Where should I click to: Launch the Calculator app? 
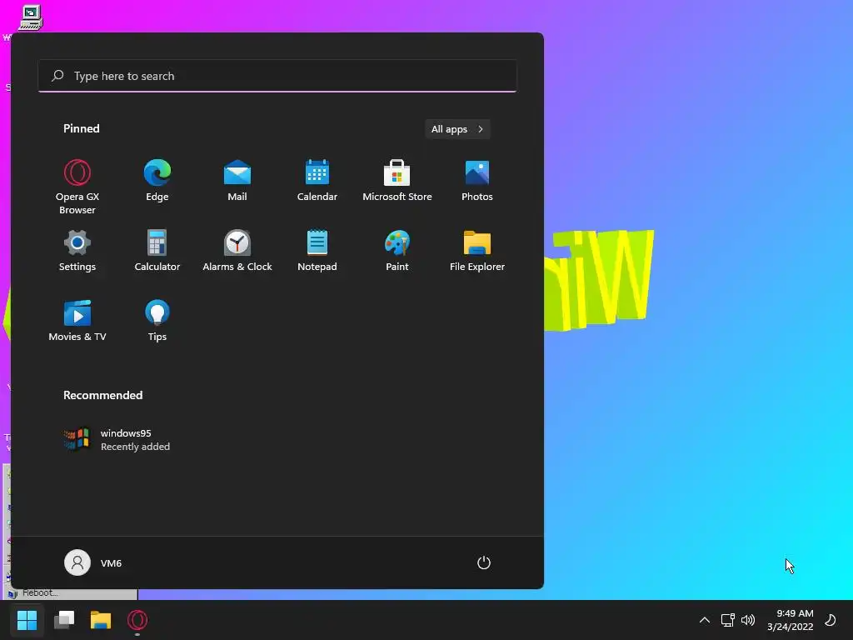coord(157,250)
